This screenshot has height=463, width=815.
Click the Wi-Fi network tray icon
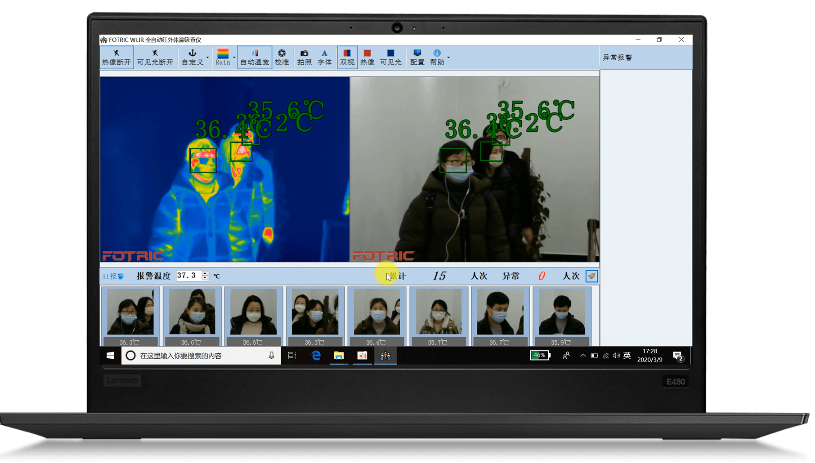click(606, 356)
